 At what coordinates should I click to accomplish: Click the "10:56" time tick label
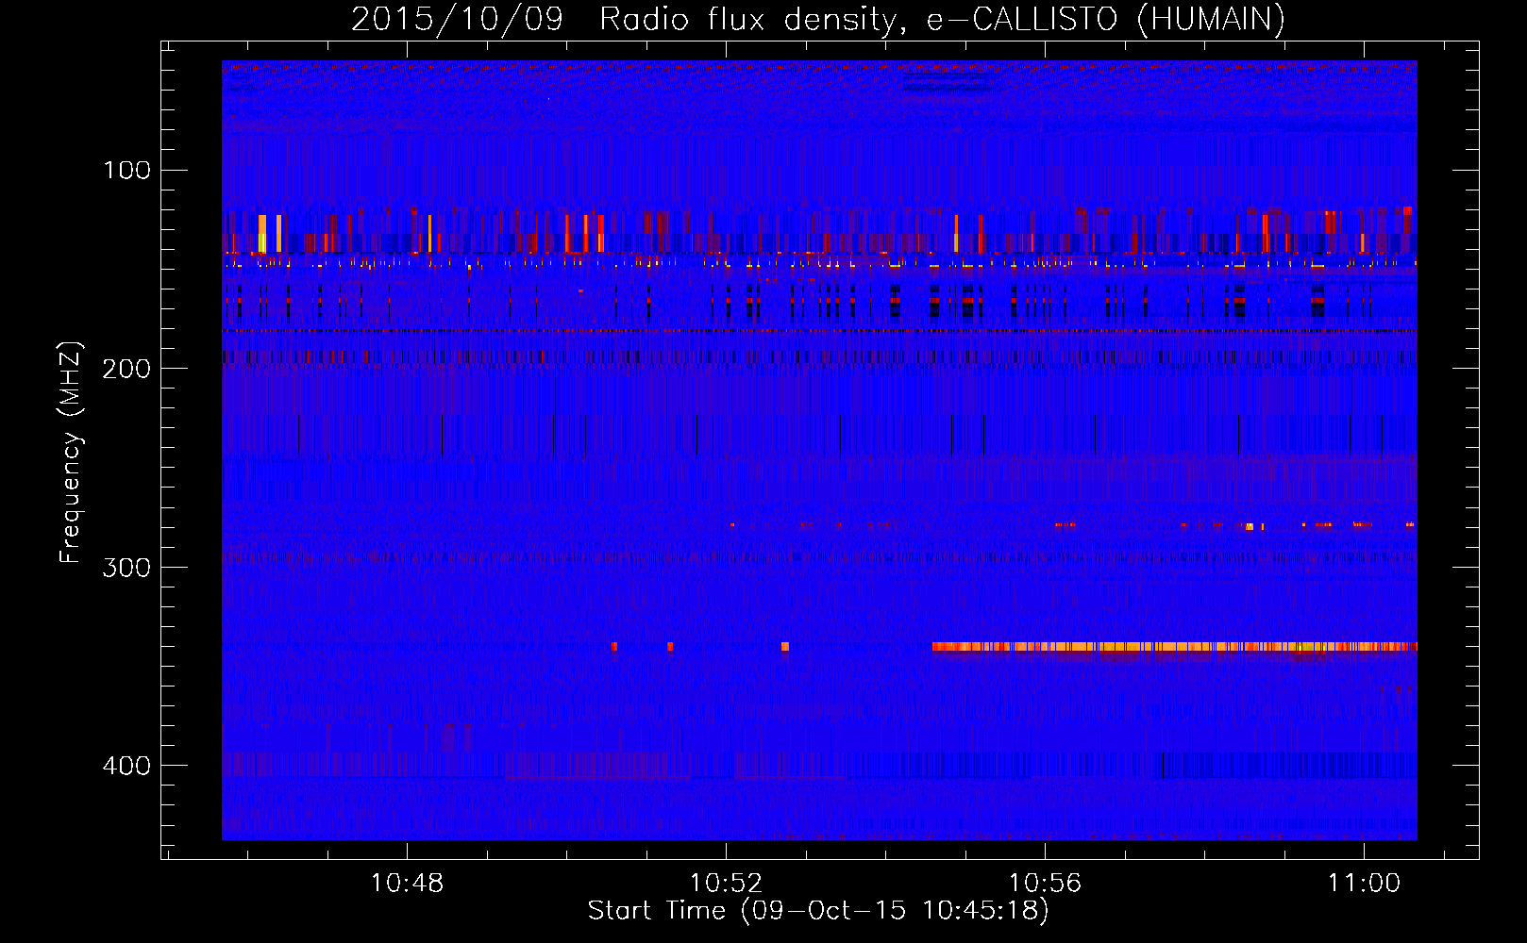1045,884
